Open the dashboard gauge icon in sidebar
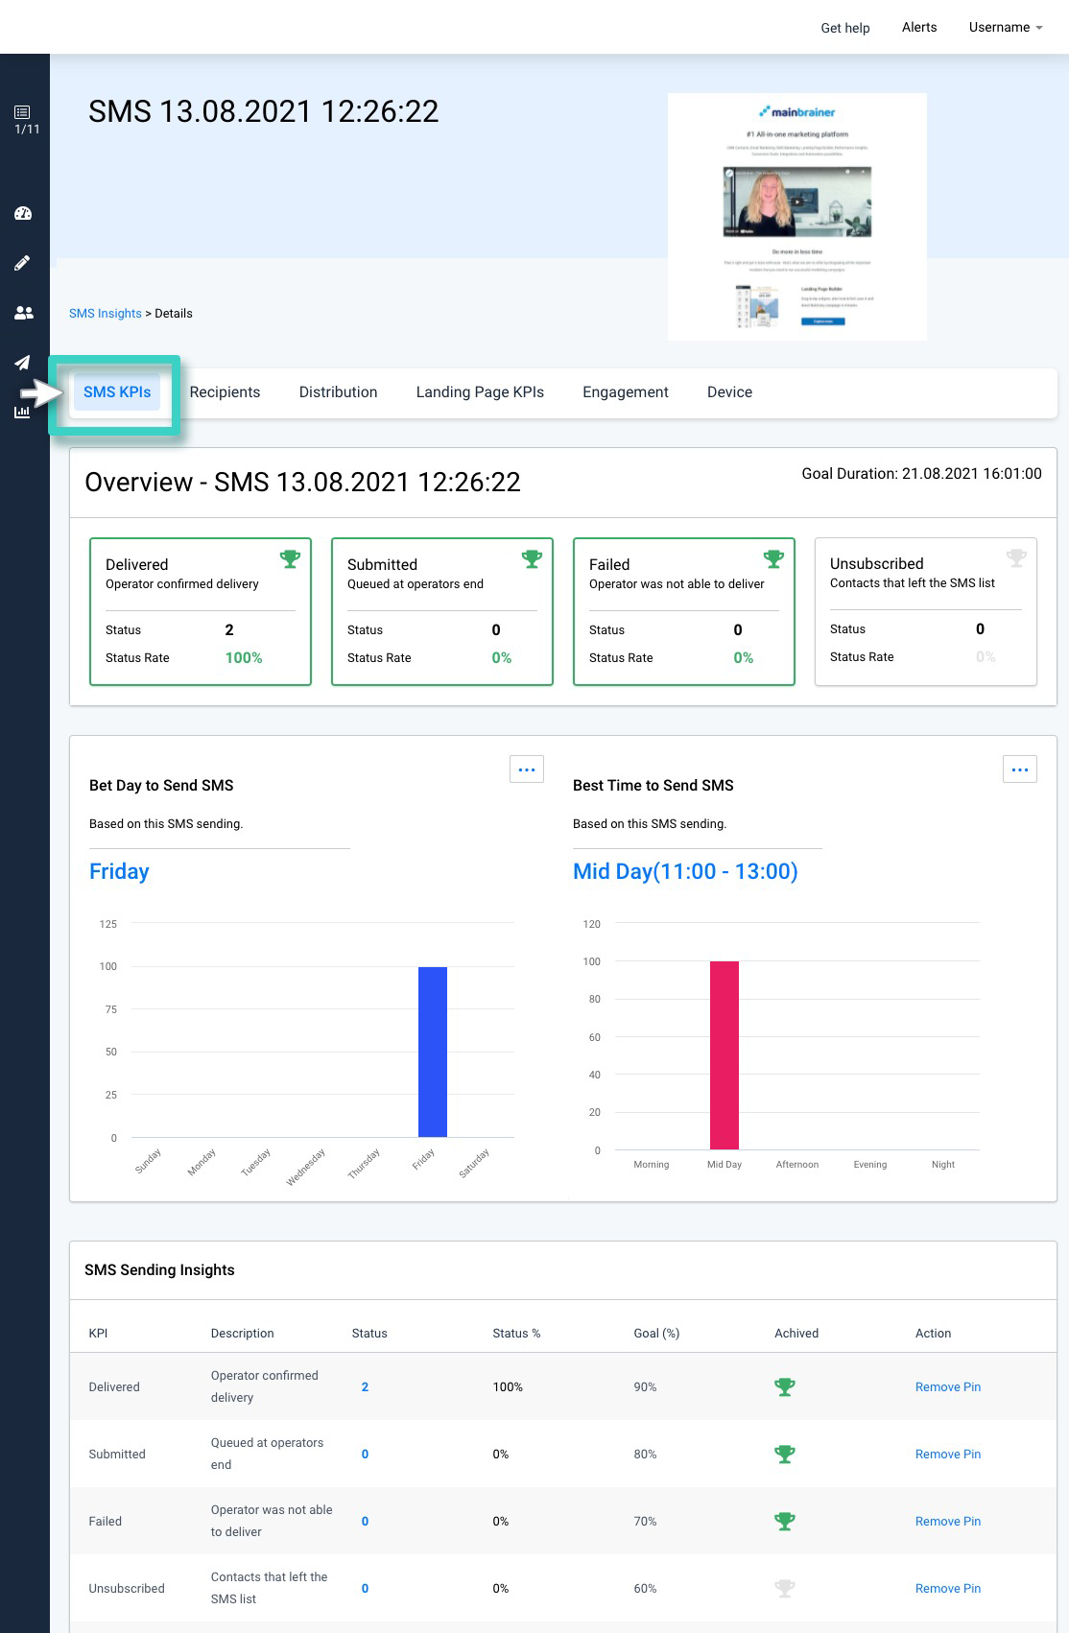The width and height of the screenshot is (1069, 1633). (23, 213)
